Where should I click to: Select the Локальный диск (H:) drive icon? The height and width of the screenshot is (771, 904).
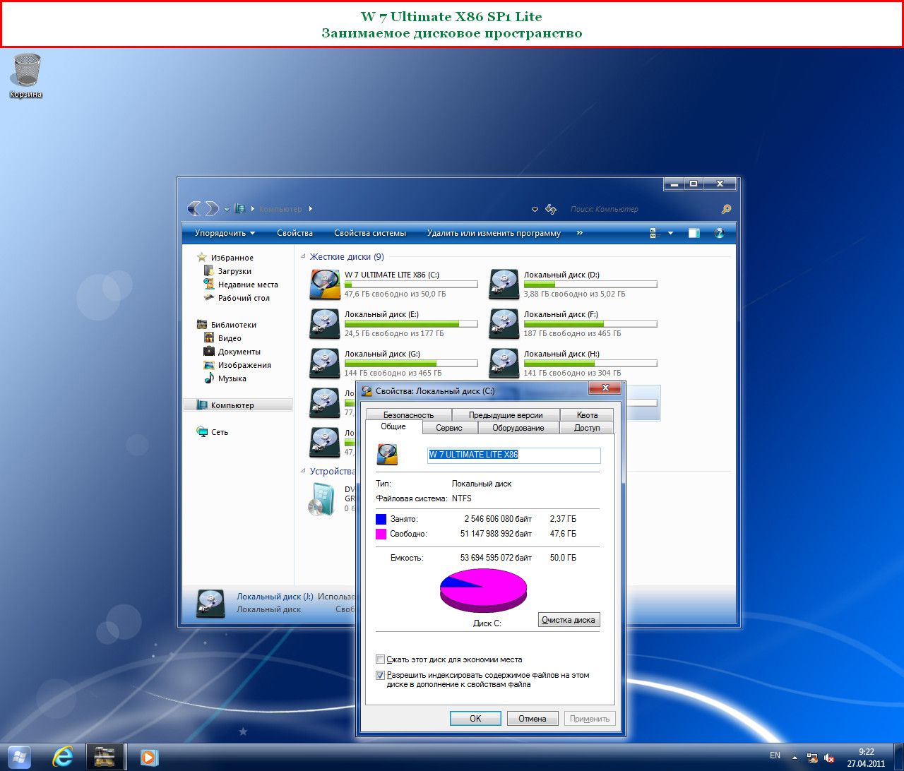(504, 364)
